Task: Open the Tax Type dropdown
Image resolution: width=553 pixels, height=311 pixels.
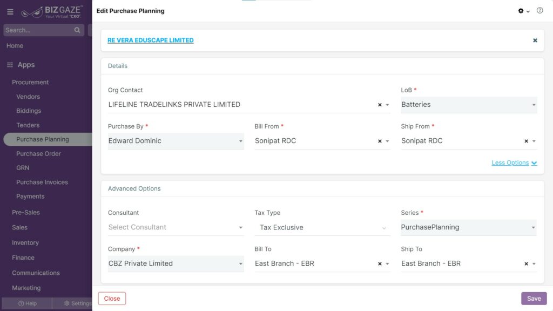Action: pos(322,228)
